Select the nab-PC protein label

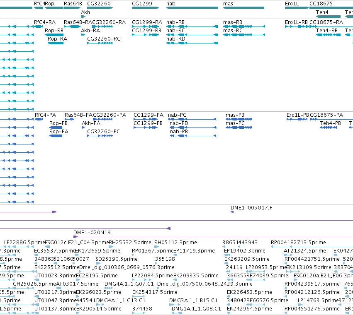177,115
